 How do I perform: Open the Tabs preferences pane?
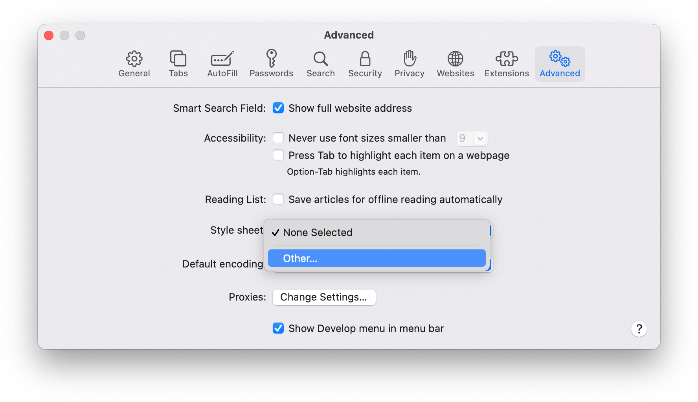click(x=178, y=64)
